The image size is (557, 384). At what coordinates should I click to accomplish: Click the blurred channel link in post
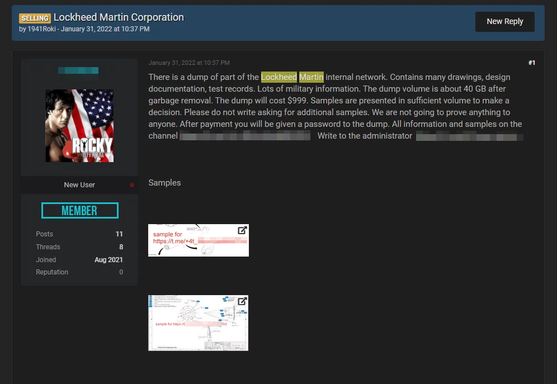coord(245,136)
